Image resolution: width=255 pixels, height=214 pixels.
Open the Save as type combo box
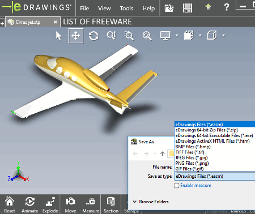pyautogui.click(x=215, y=176)
